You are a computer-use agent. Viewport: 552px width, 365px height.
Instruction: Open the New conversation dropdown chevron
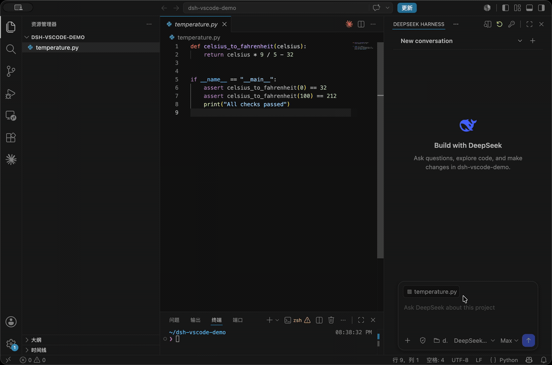519,41
